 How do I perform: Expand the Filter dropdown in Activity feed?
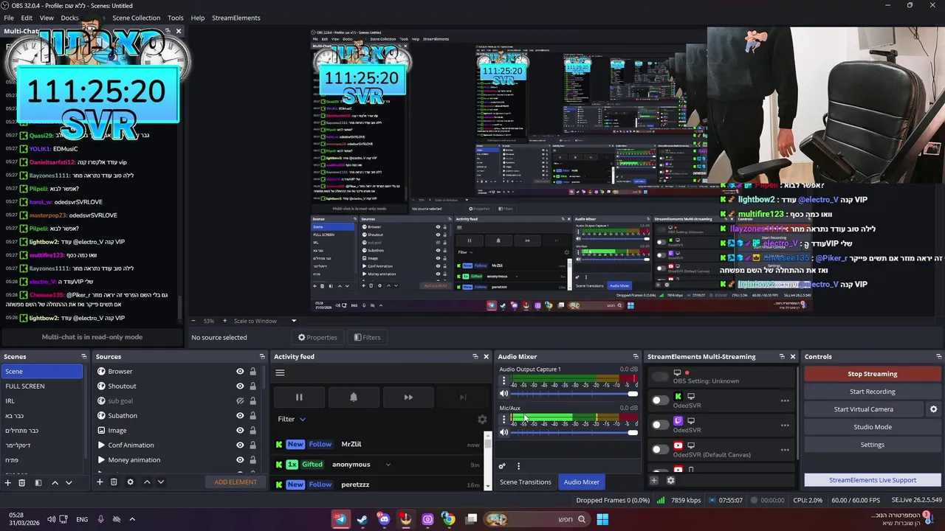point(292,419)
